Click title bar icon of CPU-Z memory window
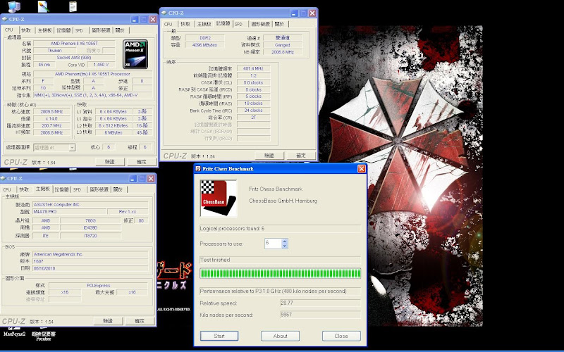 point(164,13)
